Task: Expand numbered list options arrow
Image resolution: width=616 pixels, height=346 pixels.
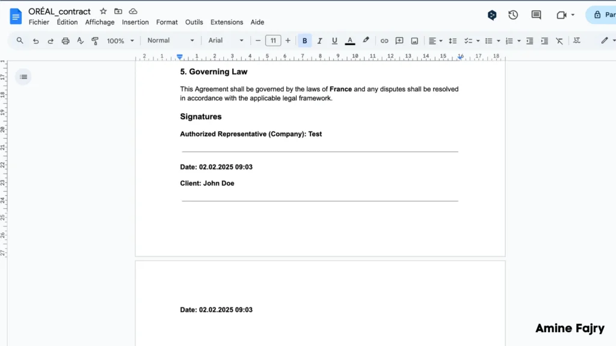Action: pyautogui.click(x=519, y=41)
